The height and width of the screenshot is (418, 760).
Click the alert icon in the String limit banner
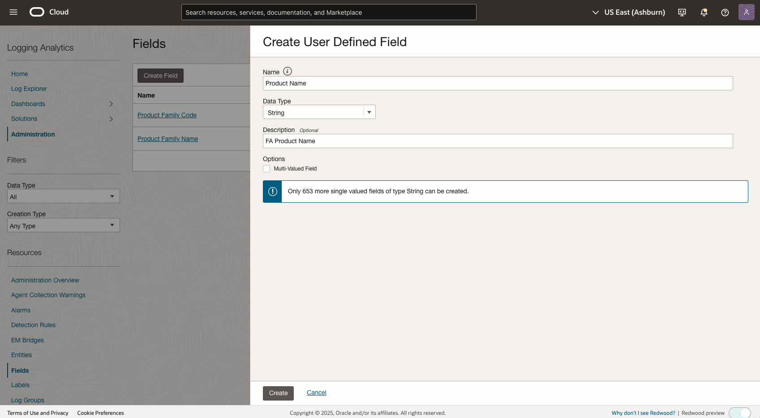point(272,191)
